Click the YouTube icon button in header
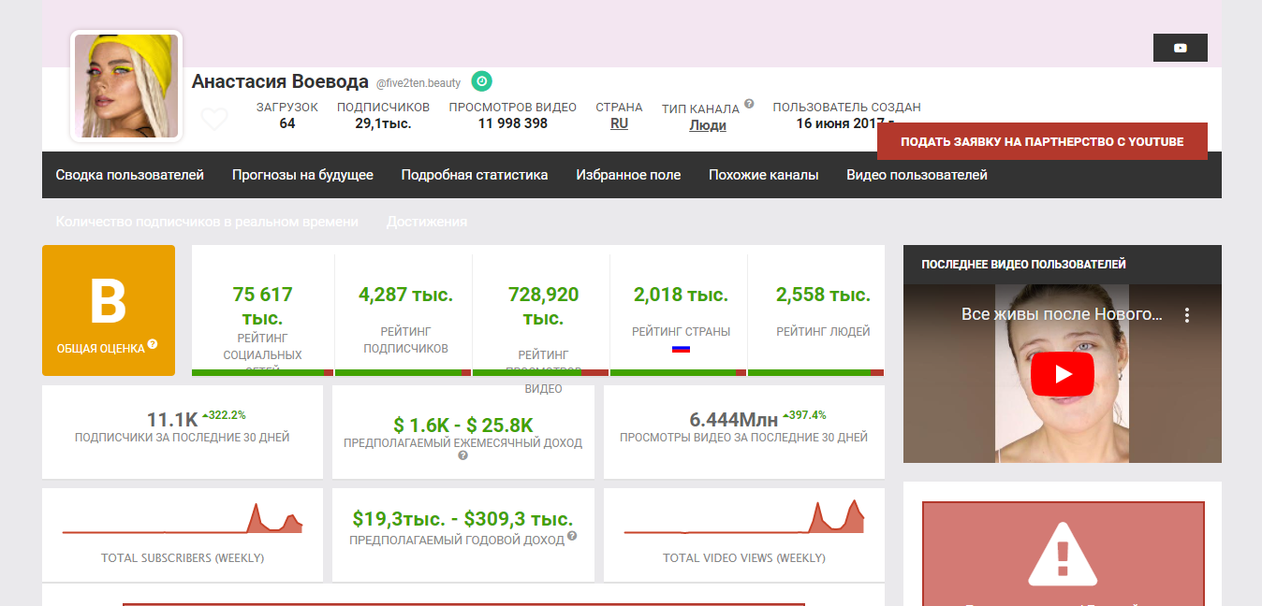 pyautogui.click(x=1180, y=48)
